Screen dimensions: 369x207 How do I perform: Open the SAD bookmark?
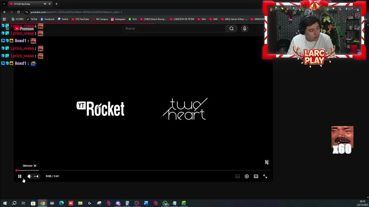[213, 19]
